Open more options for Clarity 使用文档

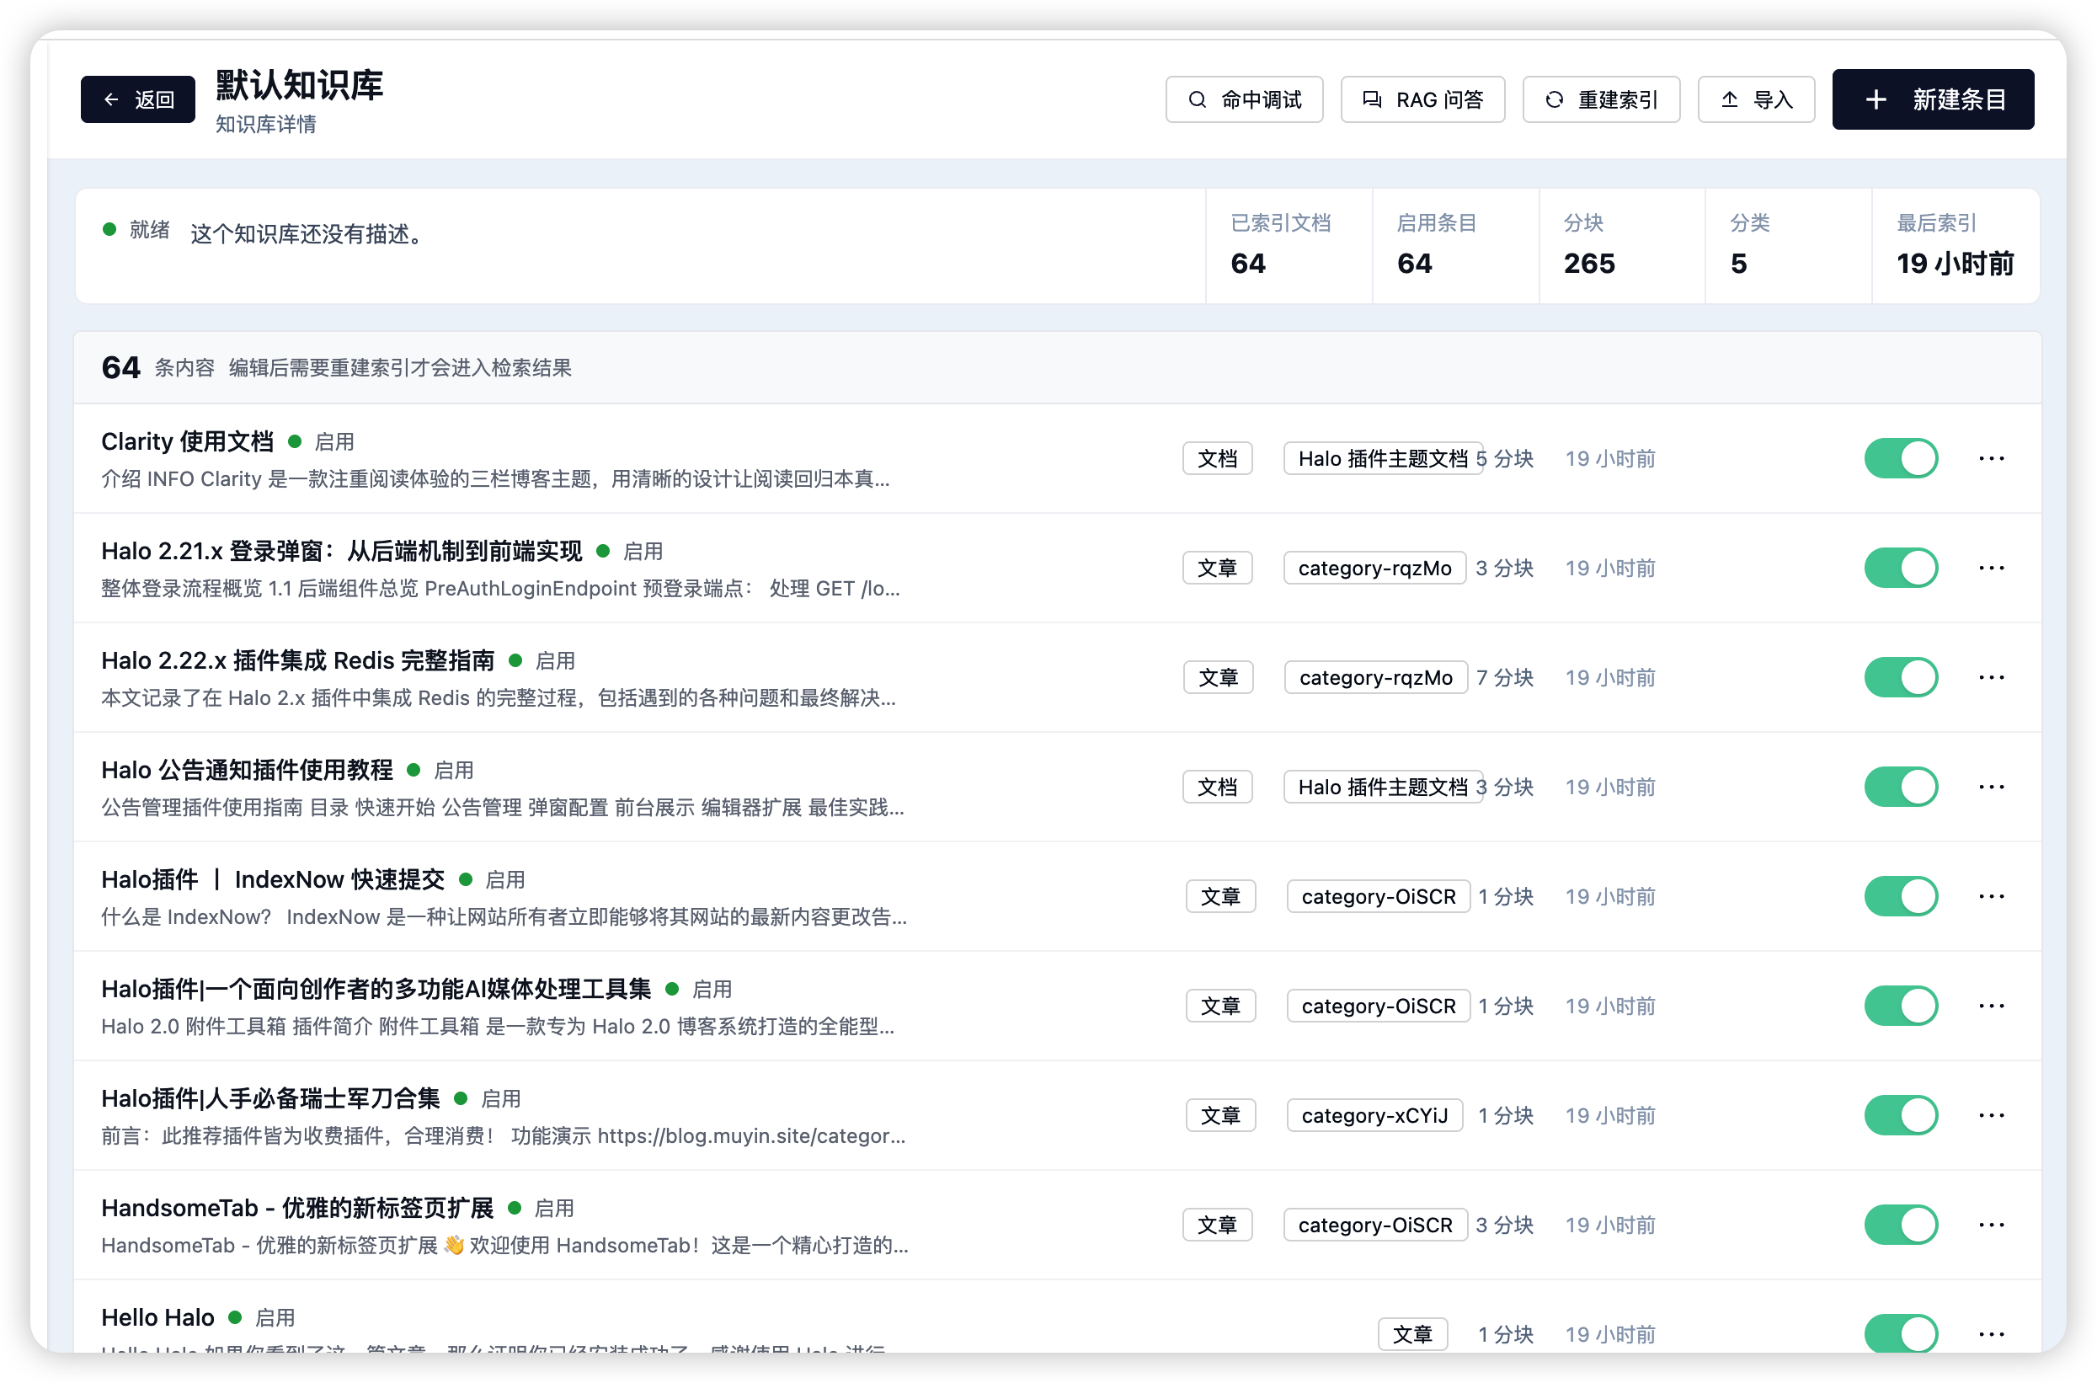(1991, 459)
